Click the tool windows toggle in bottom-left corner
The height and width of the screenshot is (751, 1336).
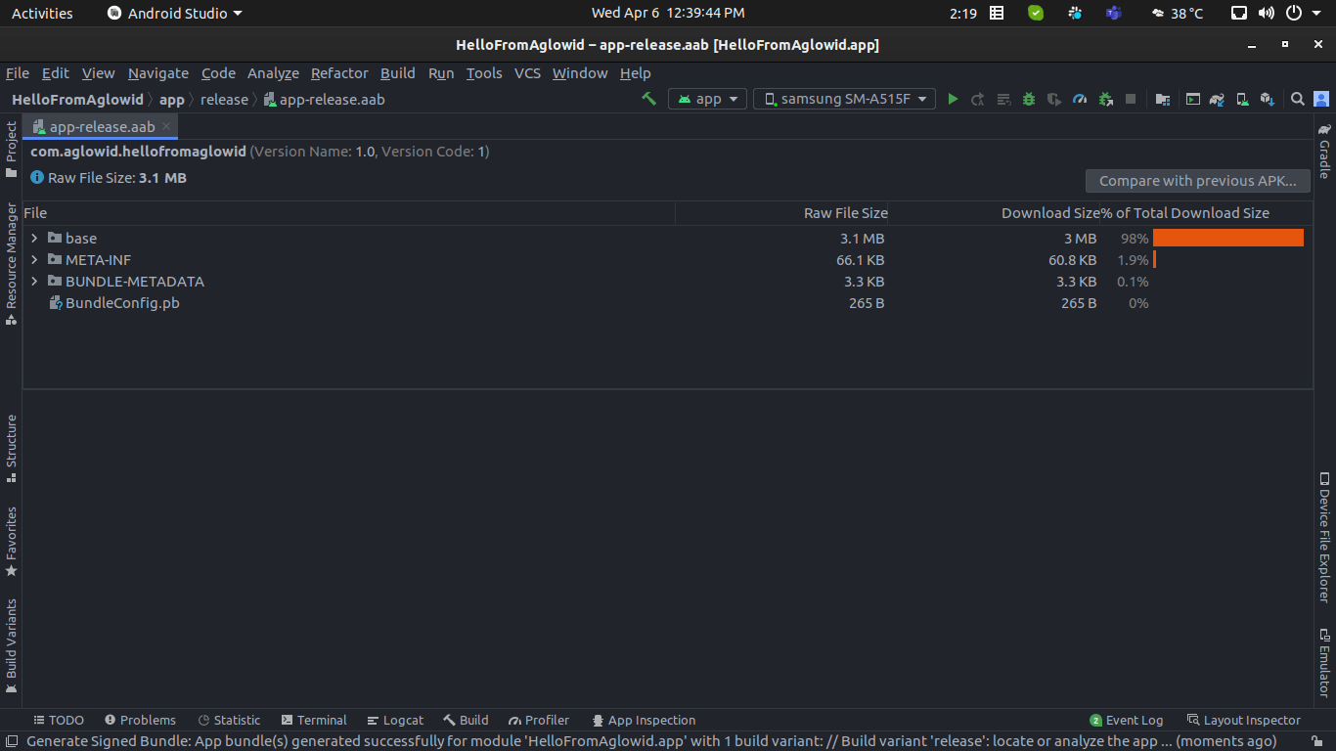11,741
